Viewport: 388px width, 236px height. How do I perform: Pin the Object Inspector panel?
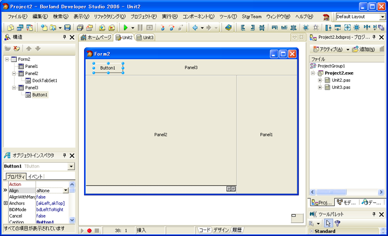(x=64, y=155)
